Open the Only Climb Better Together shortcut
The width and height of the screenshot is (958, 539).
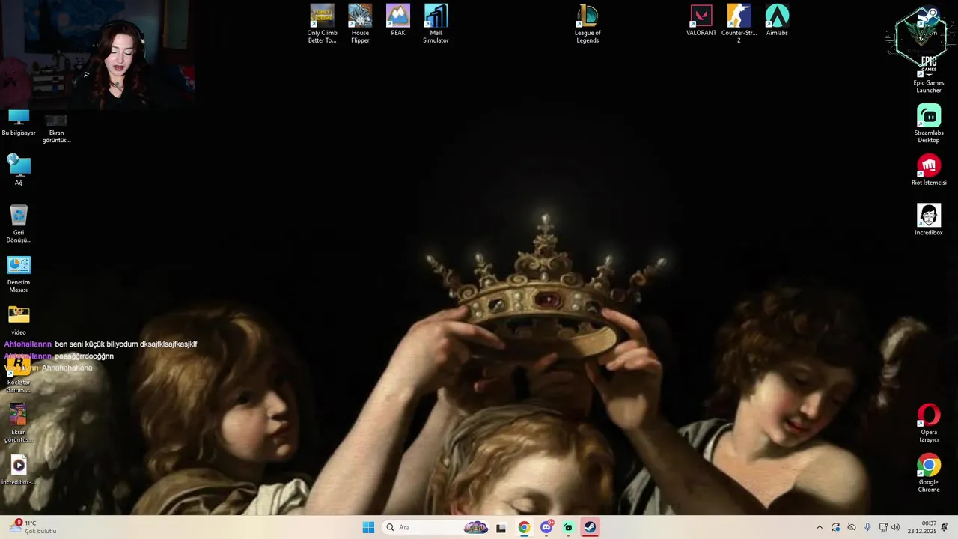[322, 24]
